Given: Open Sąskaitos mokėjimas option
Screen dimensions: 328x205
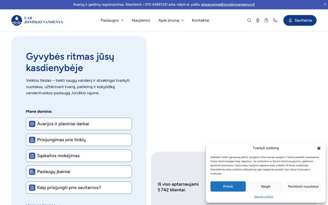Looking at the screenshot, I should click(x=79, y=156).
